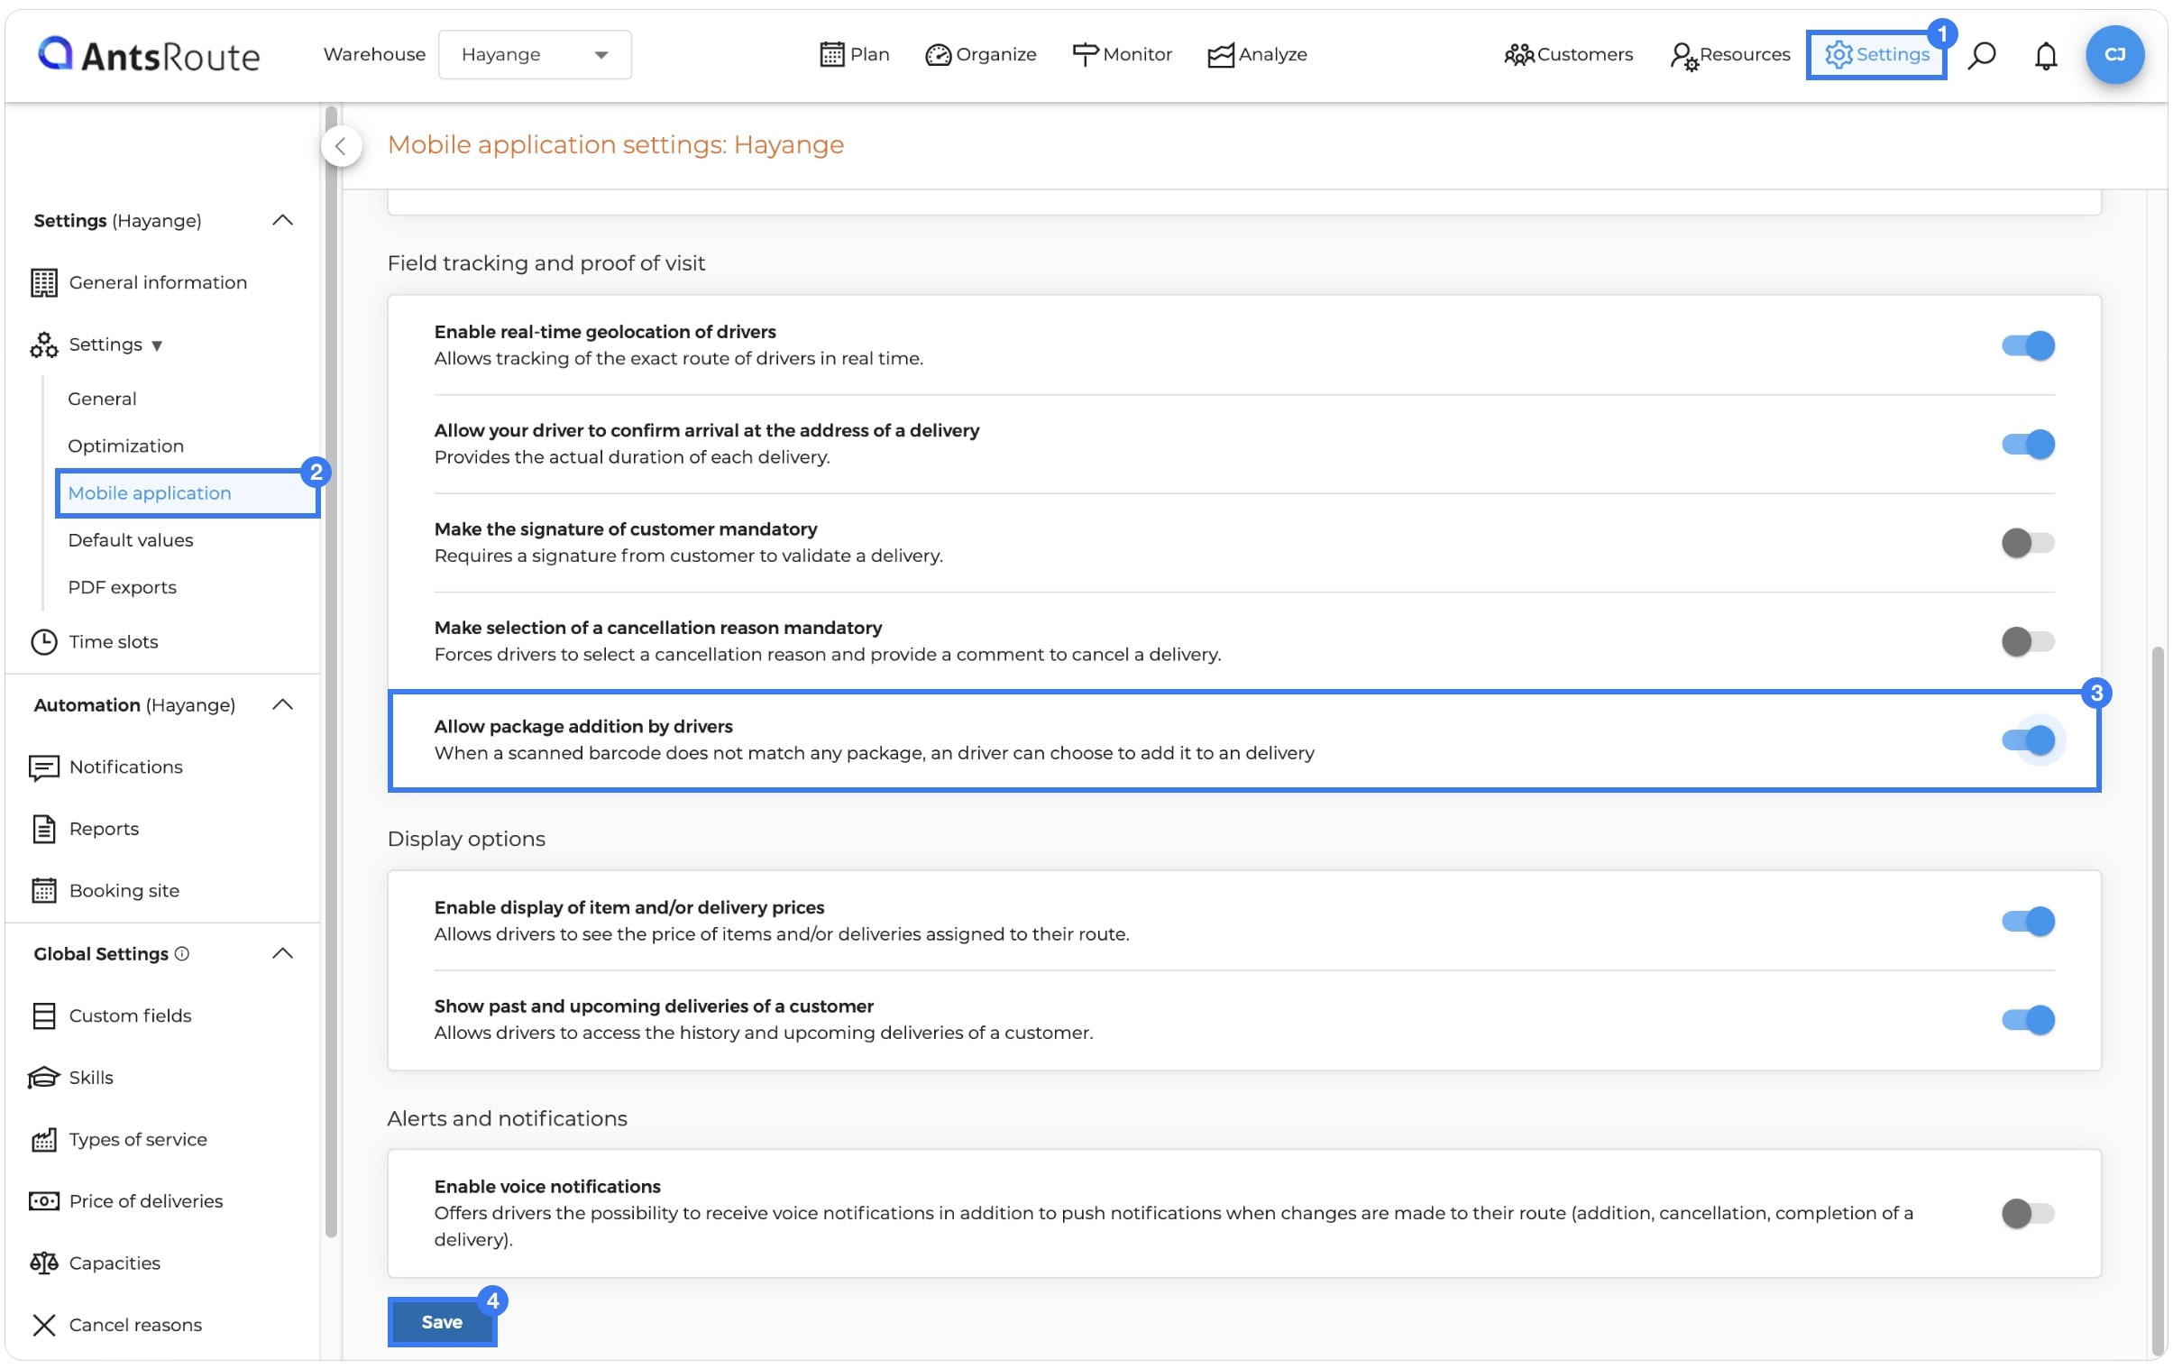This screenshot has width=2173, height=1369.
Task: Toggle driver arrival confirmation switch
Action: pos(2028,444)
